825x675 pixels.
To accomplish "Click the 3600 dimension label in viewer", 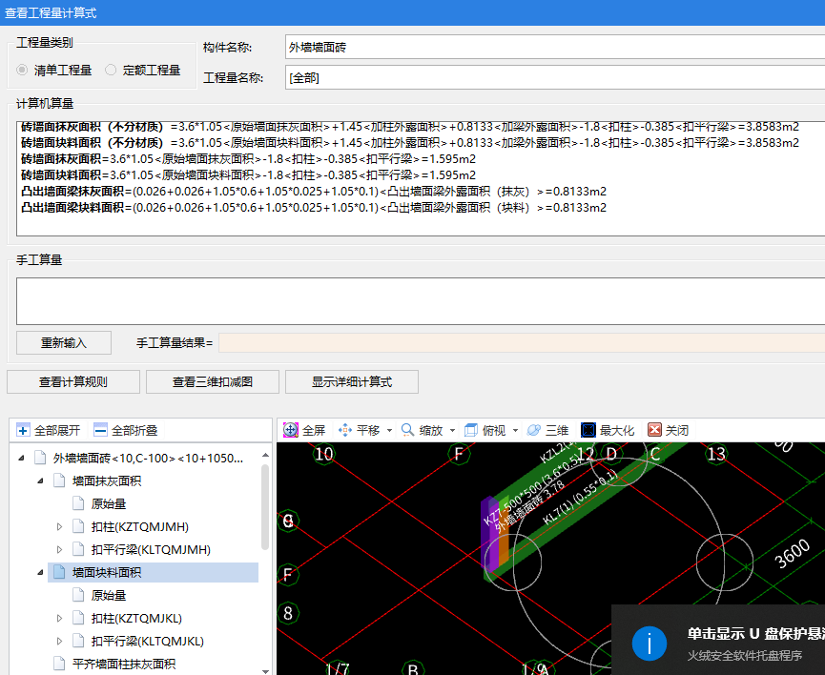I will [x=792, y=554].
